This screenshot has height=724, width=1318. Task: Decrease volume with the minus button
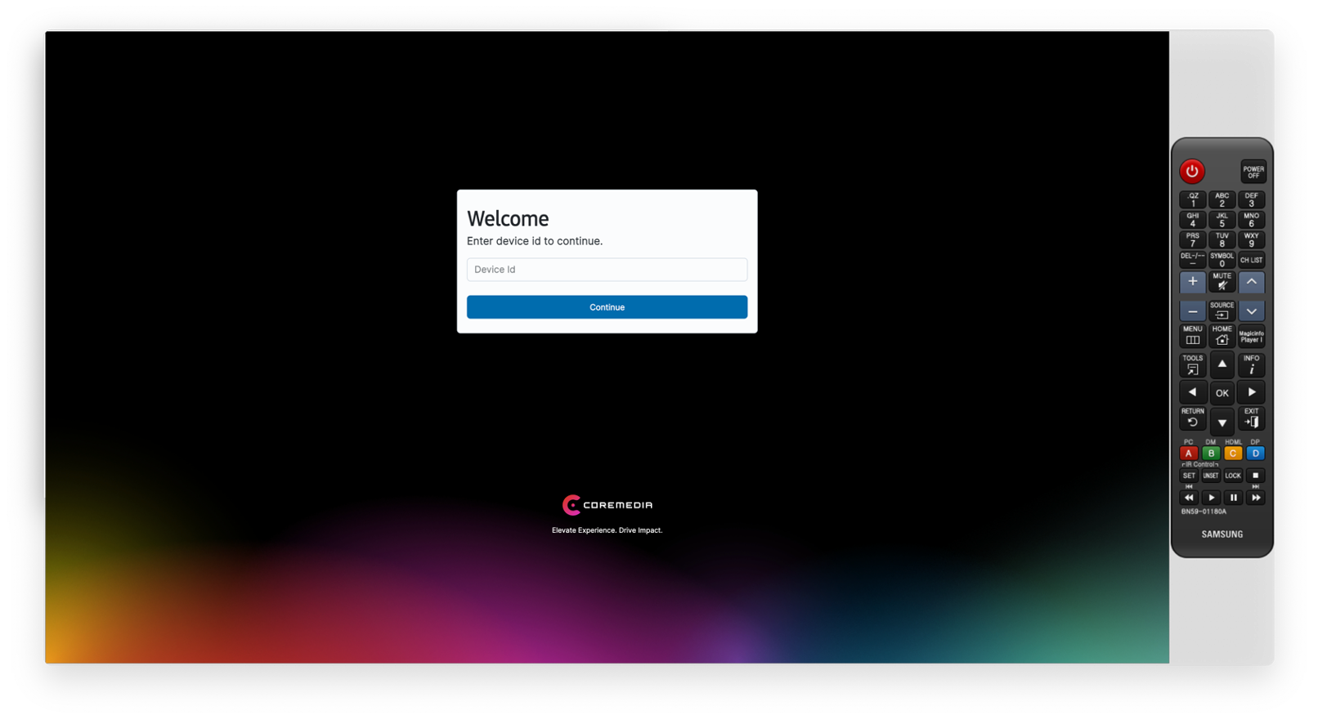click(1192, 311)
